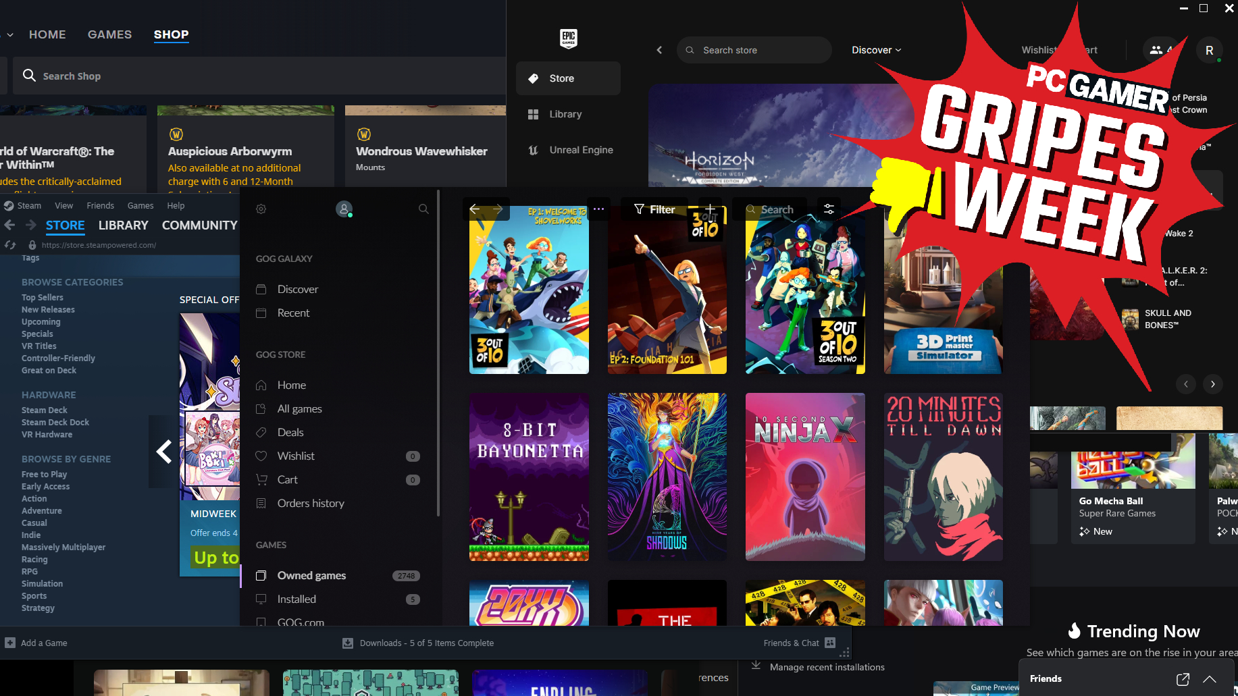Focus the GOG Galaxy library Search field
Image resolution: width=1238 pixels, height=696 pixels.
point(770,209)
